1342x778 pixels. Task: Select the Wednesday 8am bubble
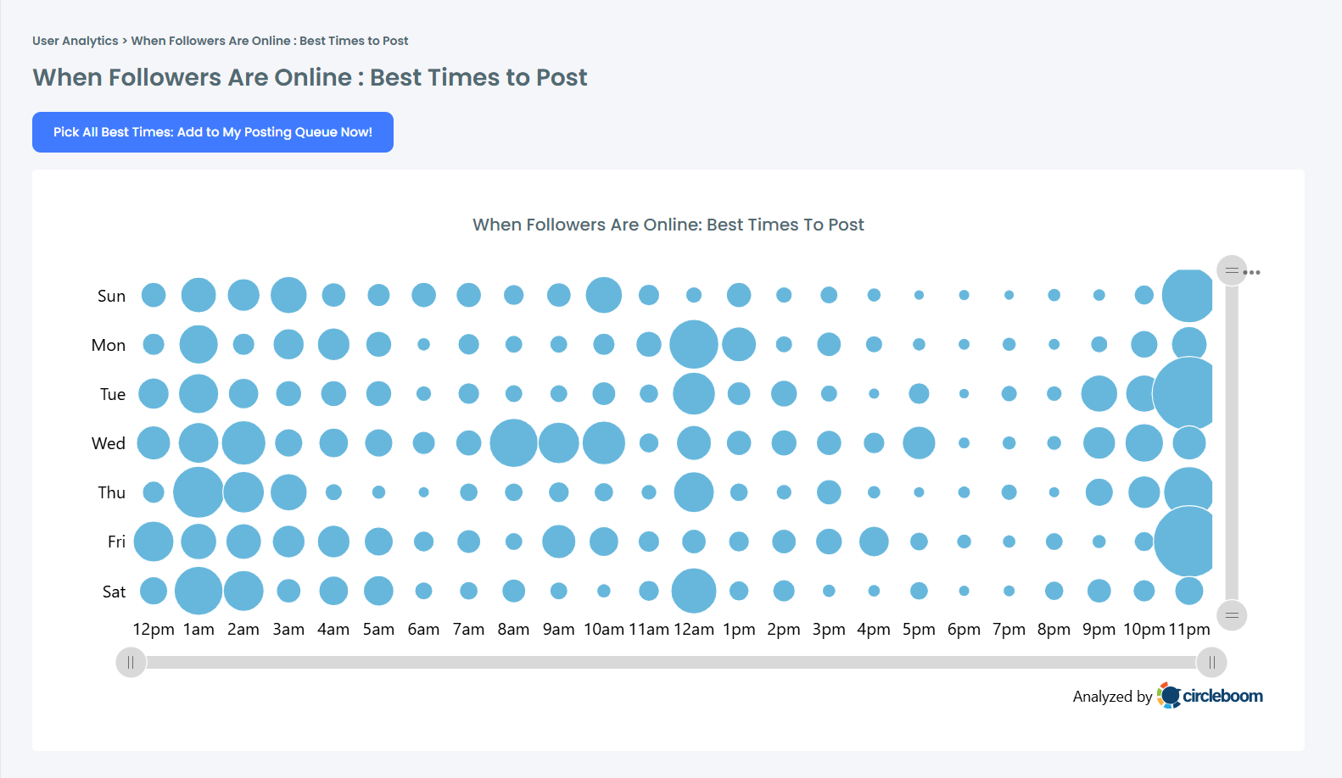[x=513, y=442]
